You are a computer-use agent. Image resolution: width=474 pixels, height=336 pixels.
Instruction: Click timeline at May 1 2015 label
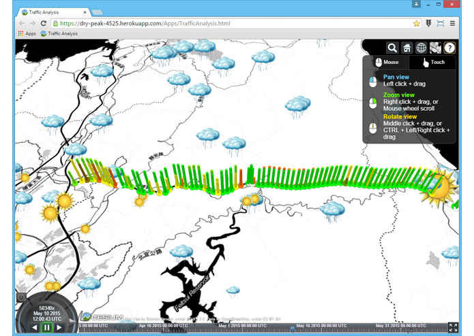242,326
